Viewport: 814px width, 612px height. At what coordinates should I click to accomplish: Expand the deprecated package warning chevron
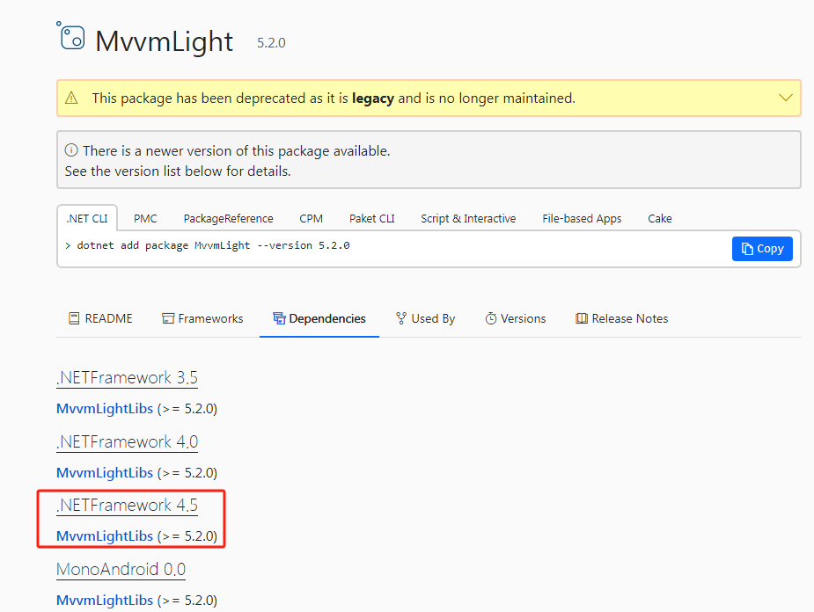pyautogui.click(x=786, y=98)
